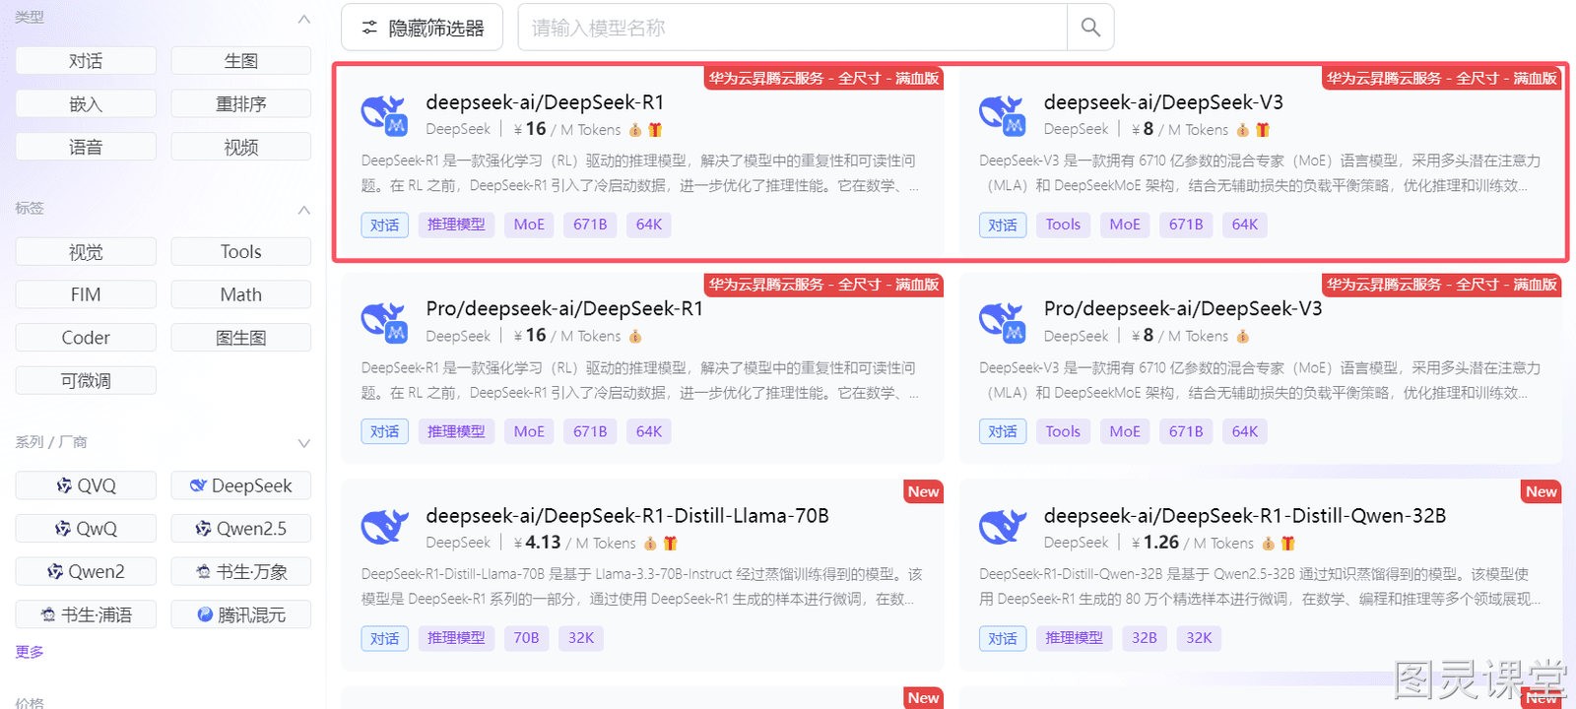Open the deepseek-ai/DeepSeek-V3 model title
The width and height of the screenshot is (1576, 709).
click(x=1163, y=102)
